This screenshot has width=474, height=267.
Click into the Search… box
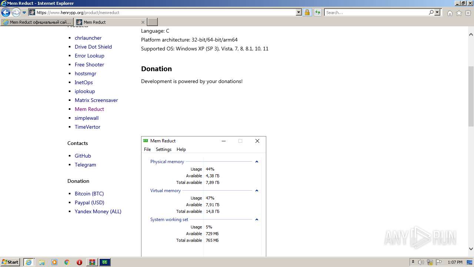[376, 13]
